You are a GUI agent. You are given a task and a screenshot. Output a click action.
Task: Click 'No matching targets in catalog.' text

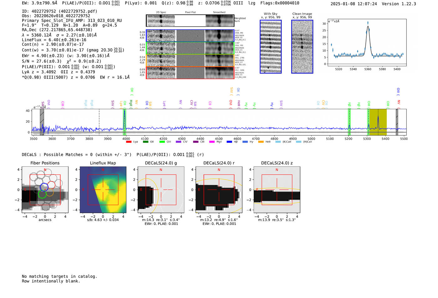(x=59, y=276)
